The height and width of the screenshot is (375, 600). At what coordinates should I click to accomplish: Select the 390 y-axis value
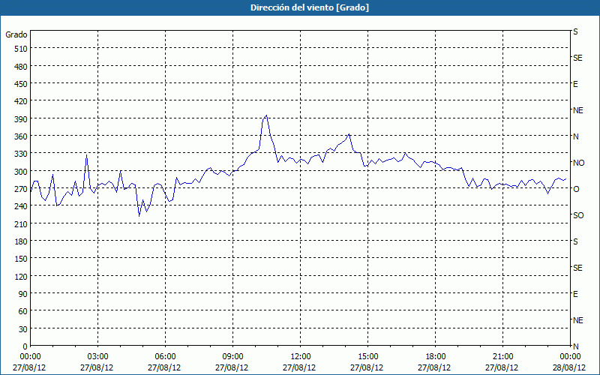coord(21,119)
